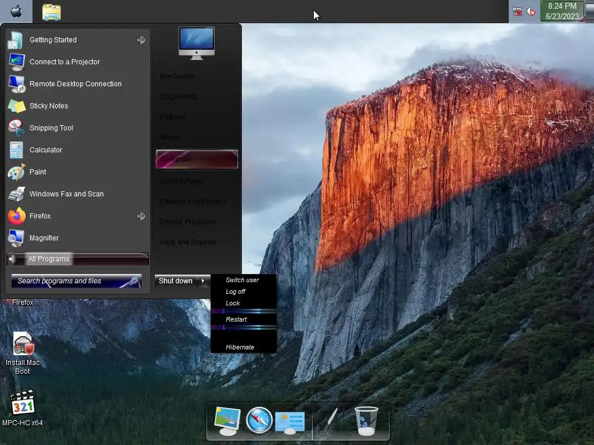The width and height of the screenshot is (594, 445).
Task: Launch Windows Fax and Scan
Action: pyautogui.click(x=78, y=194)
